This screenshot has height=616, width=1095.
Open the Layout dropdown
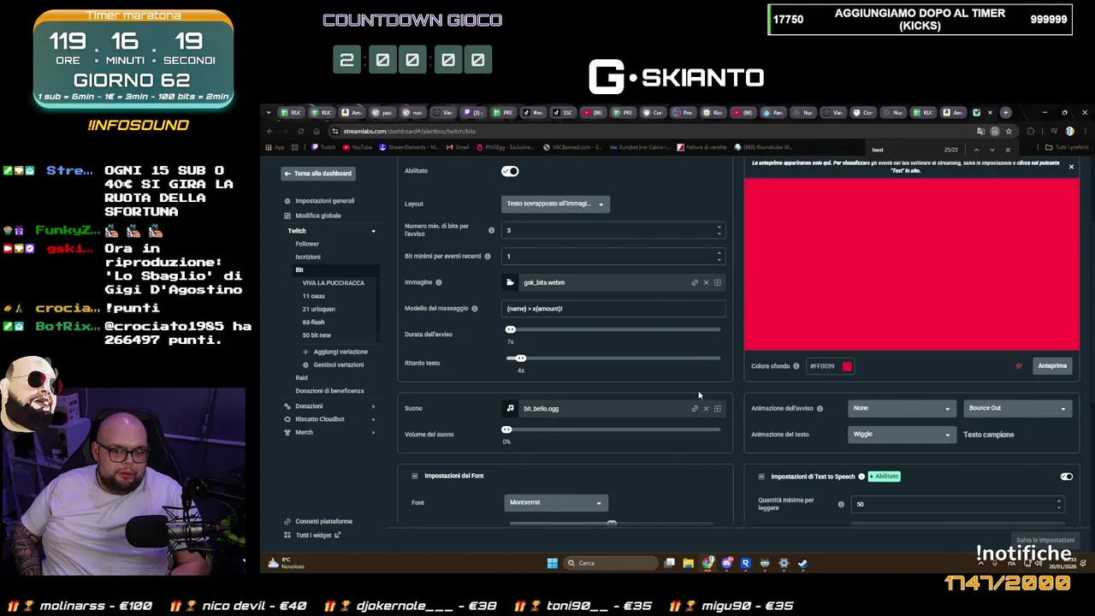(x=555, y=204)
